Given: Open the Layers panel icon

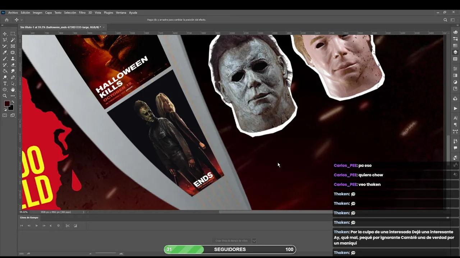Looking at the screenshot, I should click(x=455, y=52).
